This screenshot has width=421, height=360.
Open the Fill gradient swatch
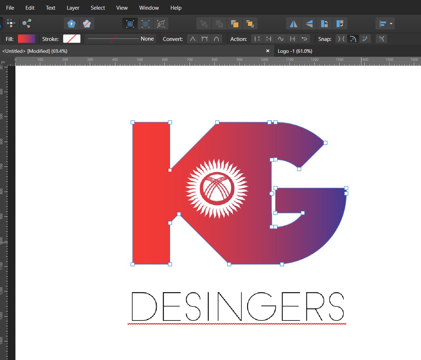[x=26, y=39]
